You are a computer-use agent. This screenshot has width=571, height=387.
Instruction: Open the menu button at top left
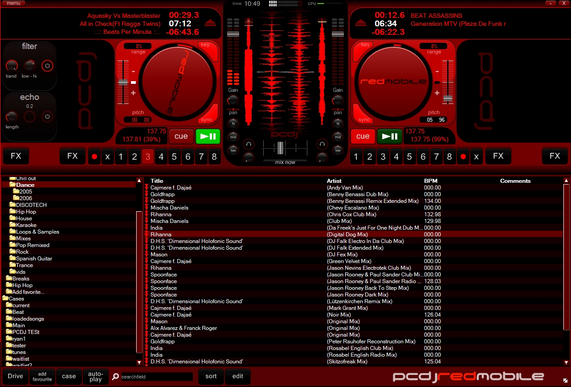13,3
